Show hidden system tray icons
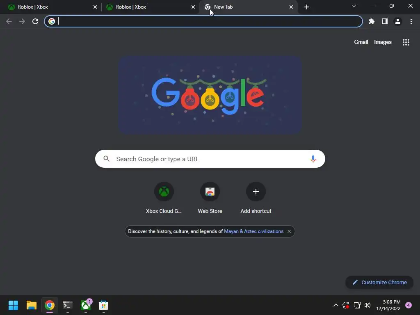 336,305
